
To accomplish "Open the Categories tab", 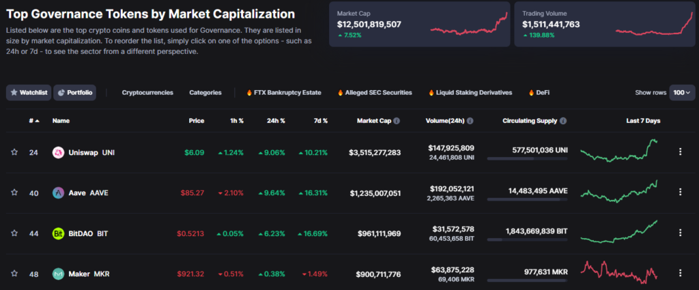I will tap(205, 93).
